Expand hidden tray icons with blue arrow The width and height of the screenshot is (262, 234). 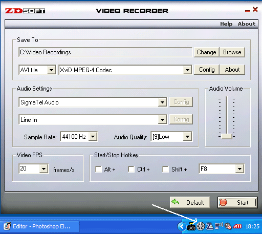pos(182,226)
